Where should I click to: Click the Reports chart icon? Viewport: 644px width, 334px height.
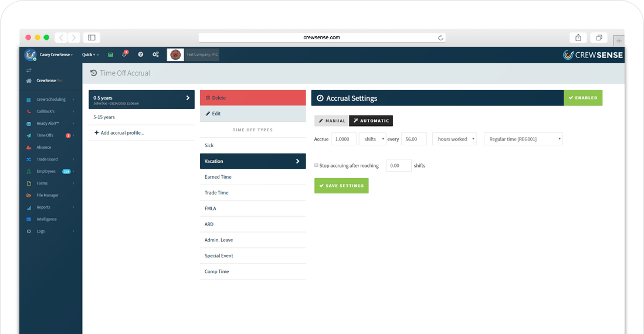[29, 207]
